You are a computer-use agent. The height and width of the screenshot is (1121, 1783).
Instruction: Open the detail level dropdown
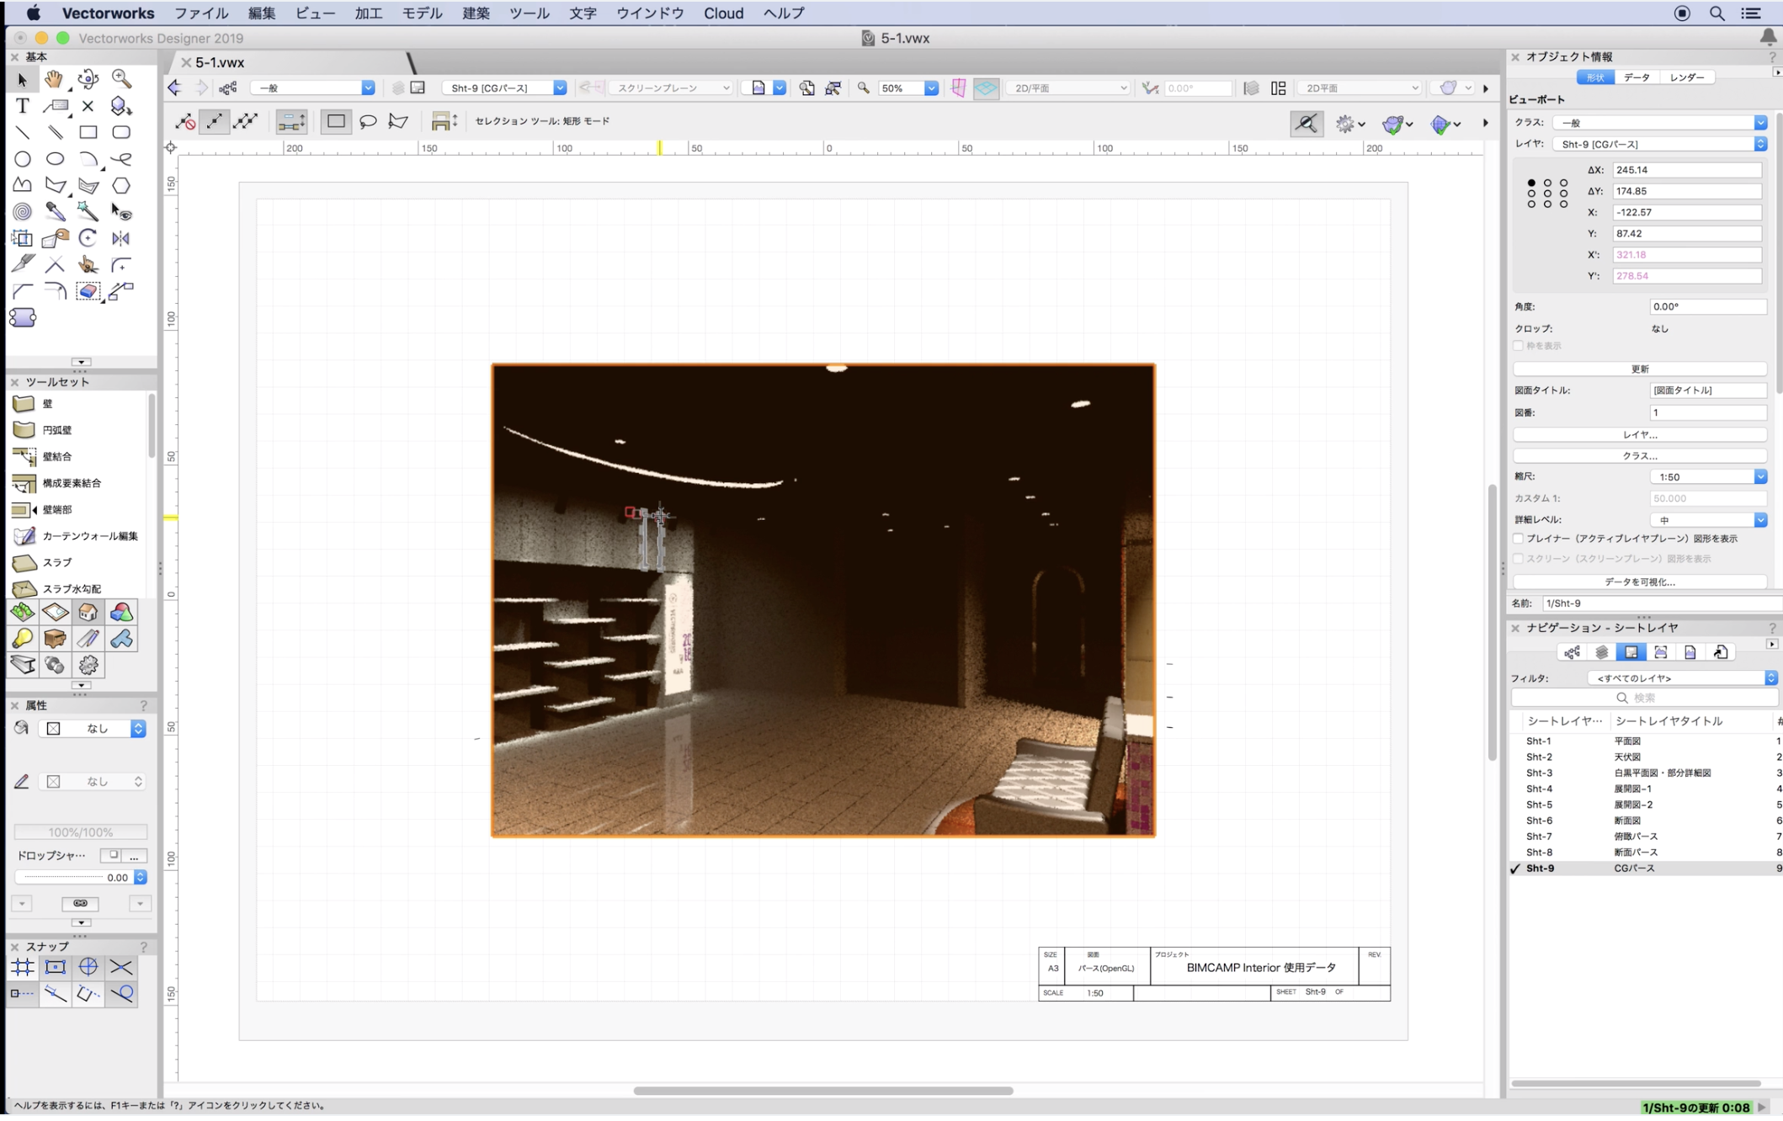(1707, 520)
